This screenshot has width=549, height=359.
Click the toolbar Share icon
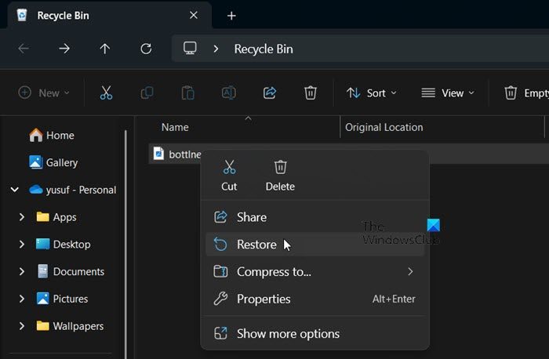270,92
